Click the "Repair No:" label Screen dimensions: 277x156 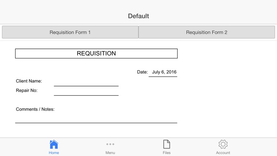click(27, 90)
